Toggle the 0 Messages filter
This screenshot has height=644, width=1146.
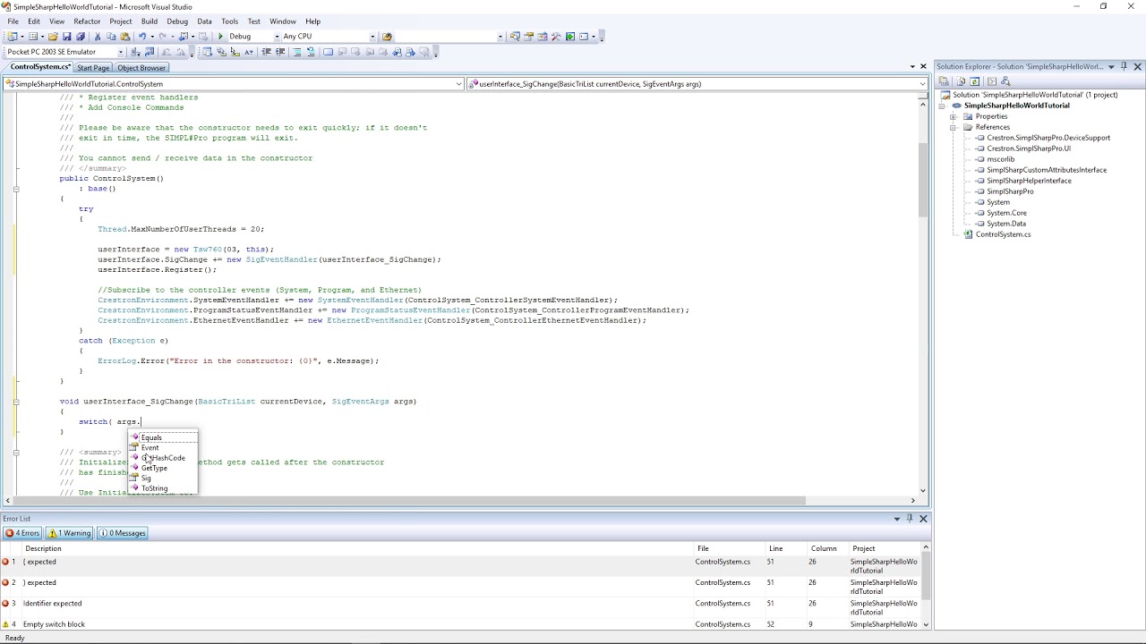coord(123,533)
